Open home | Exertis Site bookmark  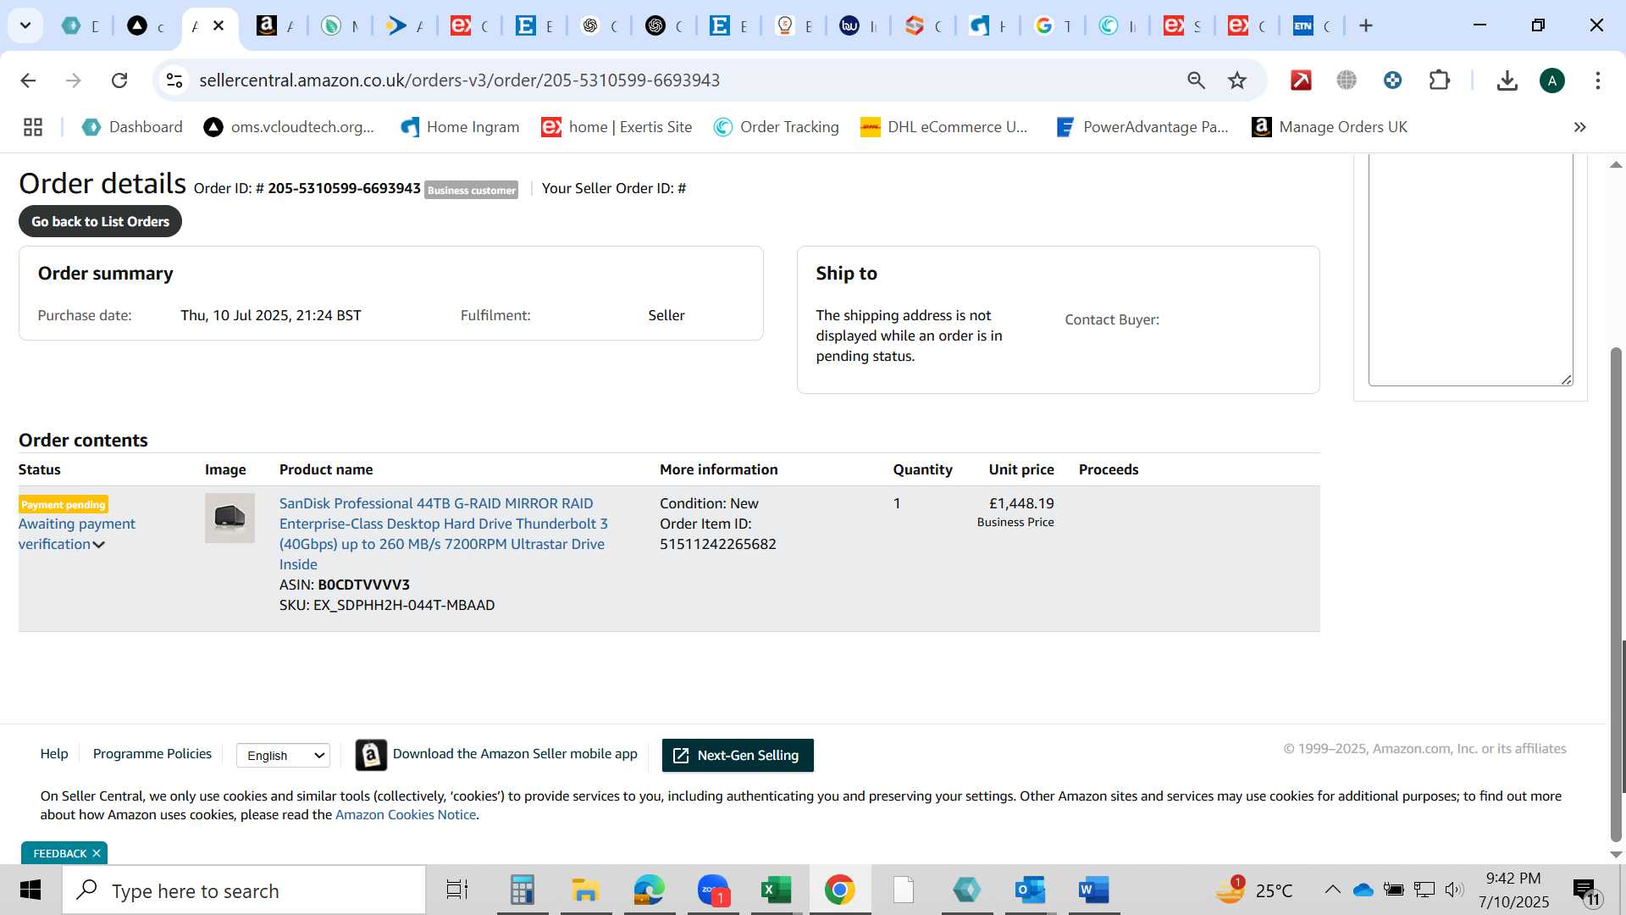point(617,127)
